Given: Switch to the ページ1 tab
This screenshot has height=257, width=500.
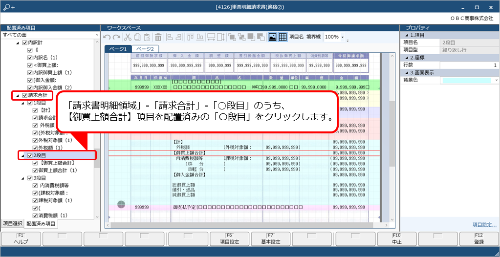Looking at the screenshot, I should tap(118, 49).
